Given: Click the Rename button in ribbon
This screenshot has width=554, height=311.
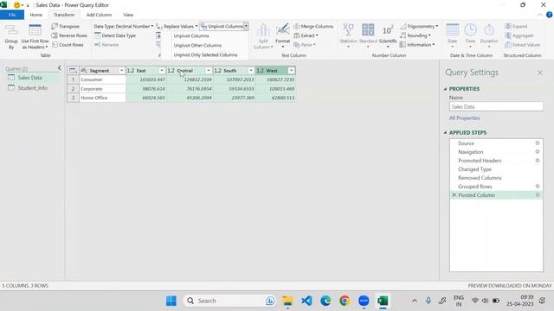Looking at the screenshot, I should pos(106,45).
